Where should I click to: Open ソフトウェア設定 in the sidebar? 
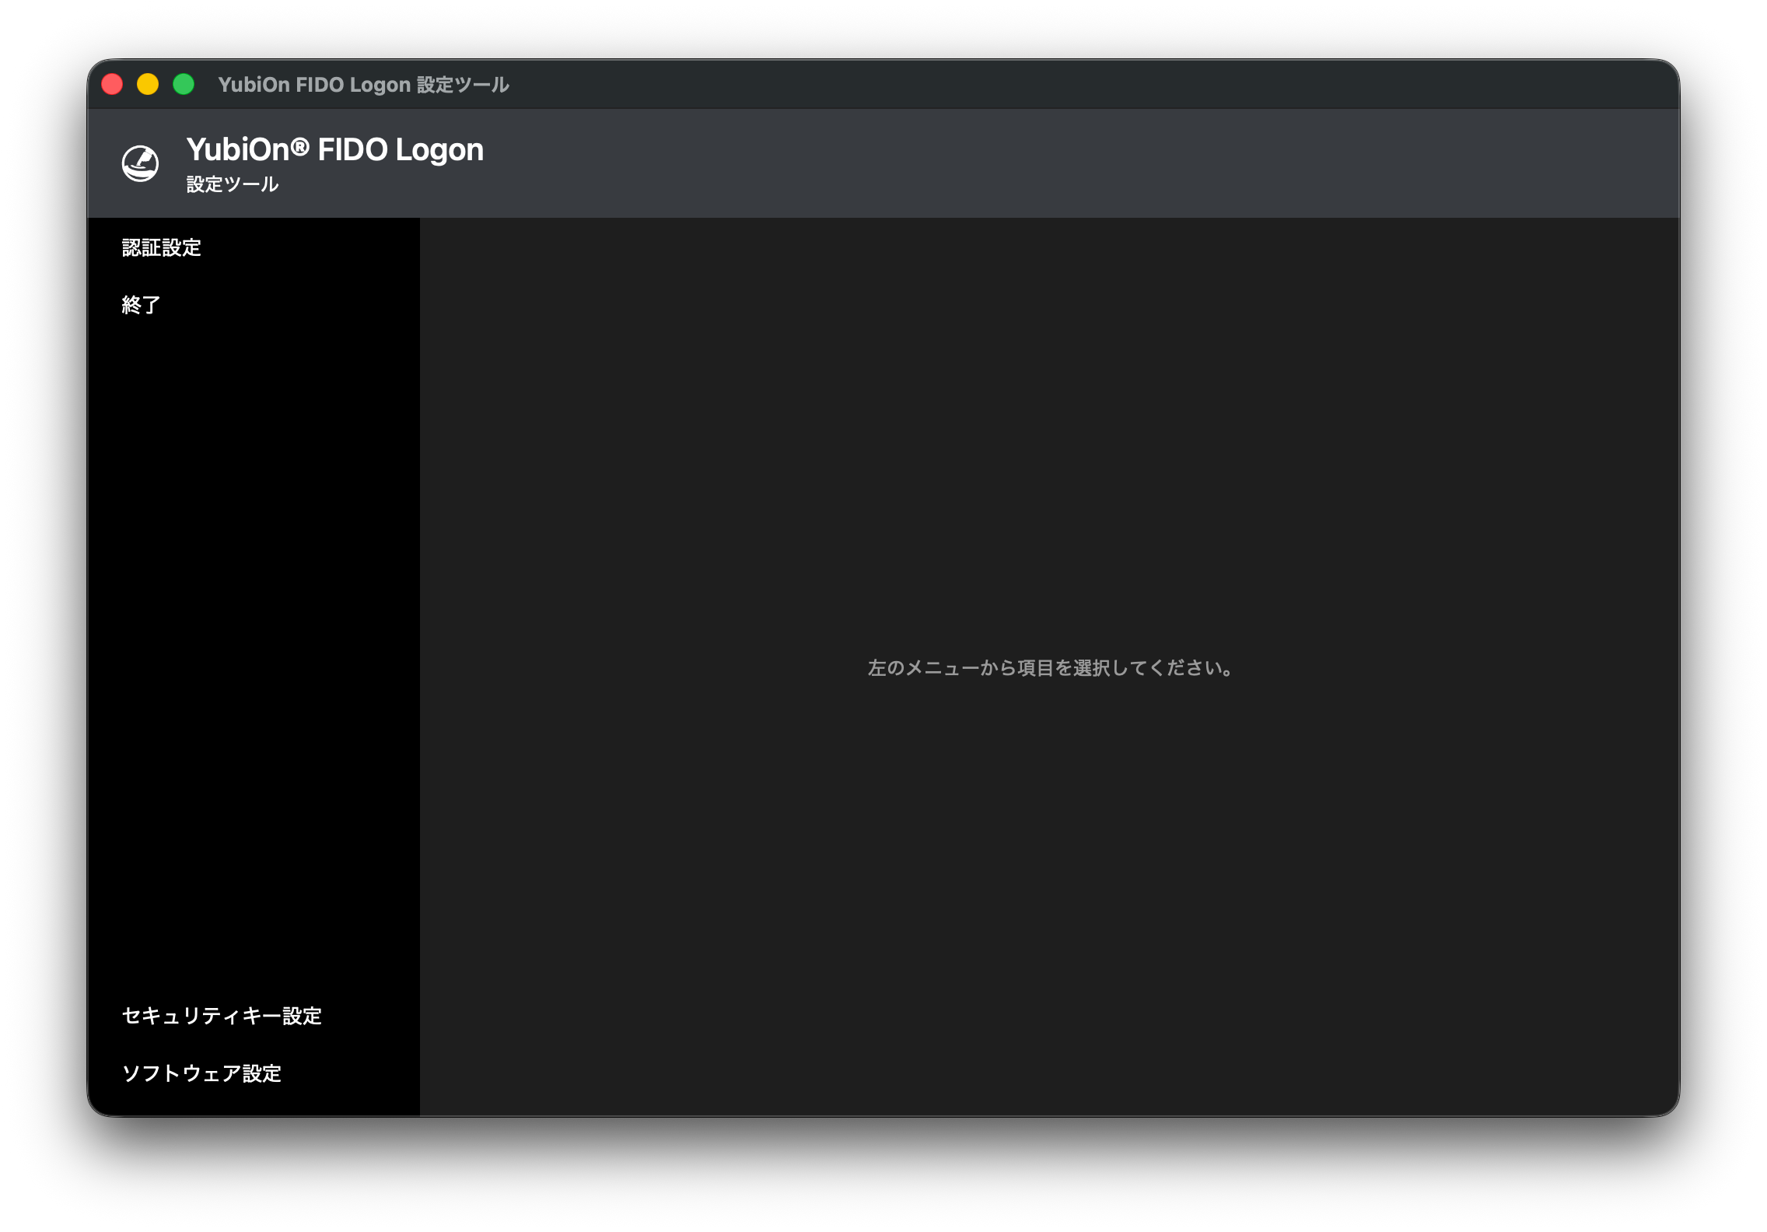tap(201, 1073)
